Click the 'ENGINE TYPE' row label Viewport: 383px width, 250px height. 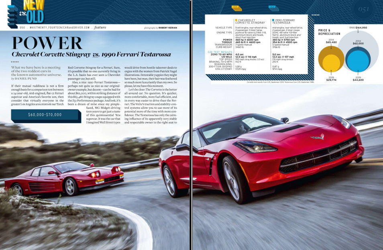coord(224,33)
